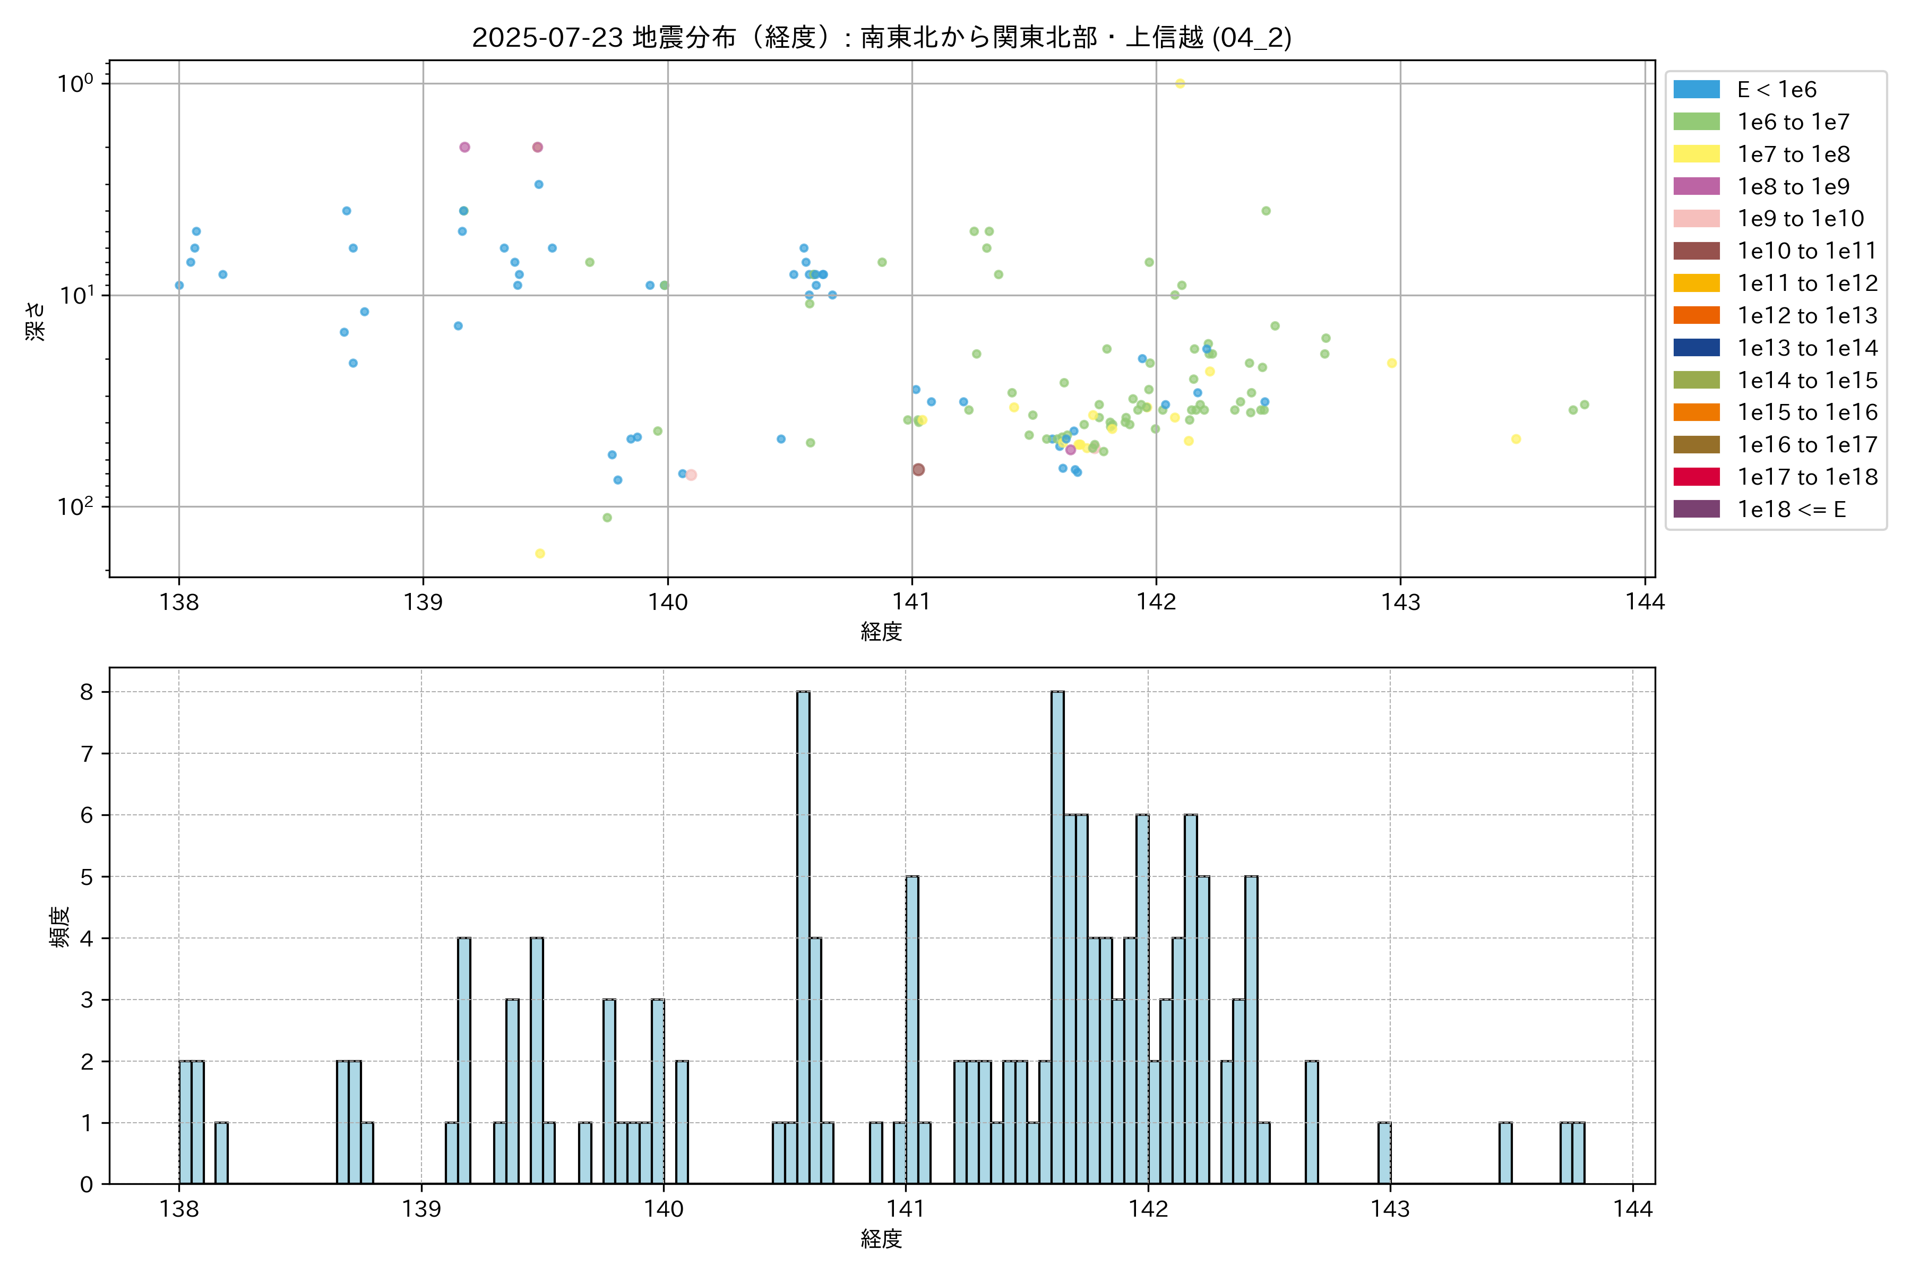Click the navy '1e13 to 1e14' legend swatch
The height and width of the screenshot is (1274, 1911).
click(x=1697, y=348)
